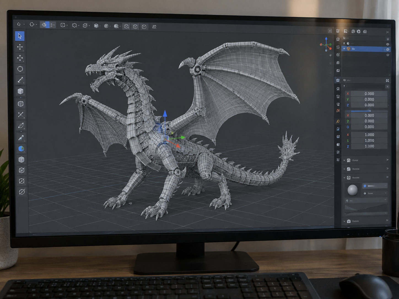The height and width of the screenshot is (299, 399).
Task: Click the last icon on the top toolbar
Action: [x=154, y=27]
